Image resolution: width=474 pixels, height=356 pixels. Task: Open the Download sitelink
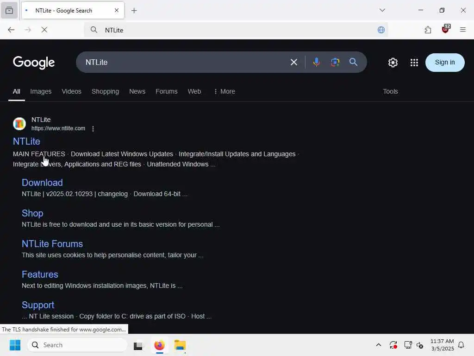pyautogui.click(x=42, y=183)
